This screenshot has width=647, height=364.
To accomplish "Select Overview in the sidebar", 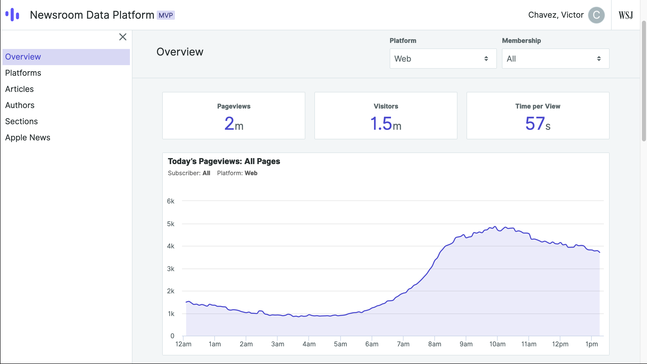I will coord(23,57).
